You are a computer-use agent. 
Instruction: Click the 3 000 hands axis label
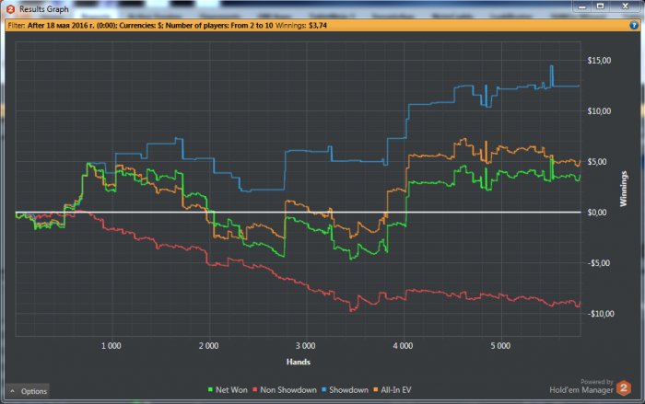pyautogui.click(x=306, y=346)
